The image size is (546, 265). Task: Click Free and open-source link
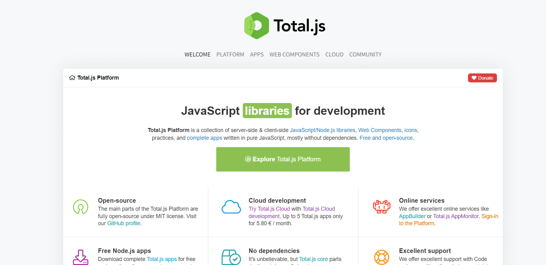386,138
